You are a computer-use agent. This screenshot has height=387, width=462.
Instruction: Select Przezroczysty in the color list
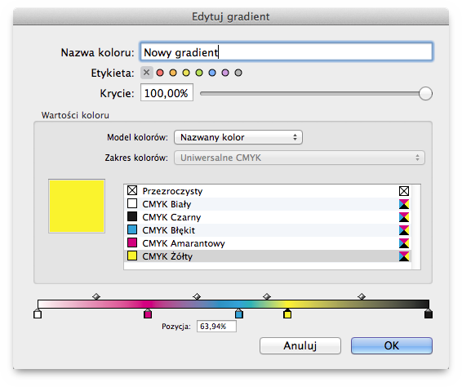(x=268, y=191)
